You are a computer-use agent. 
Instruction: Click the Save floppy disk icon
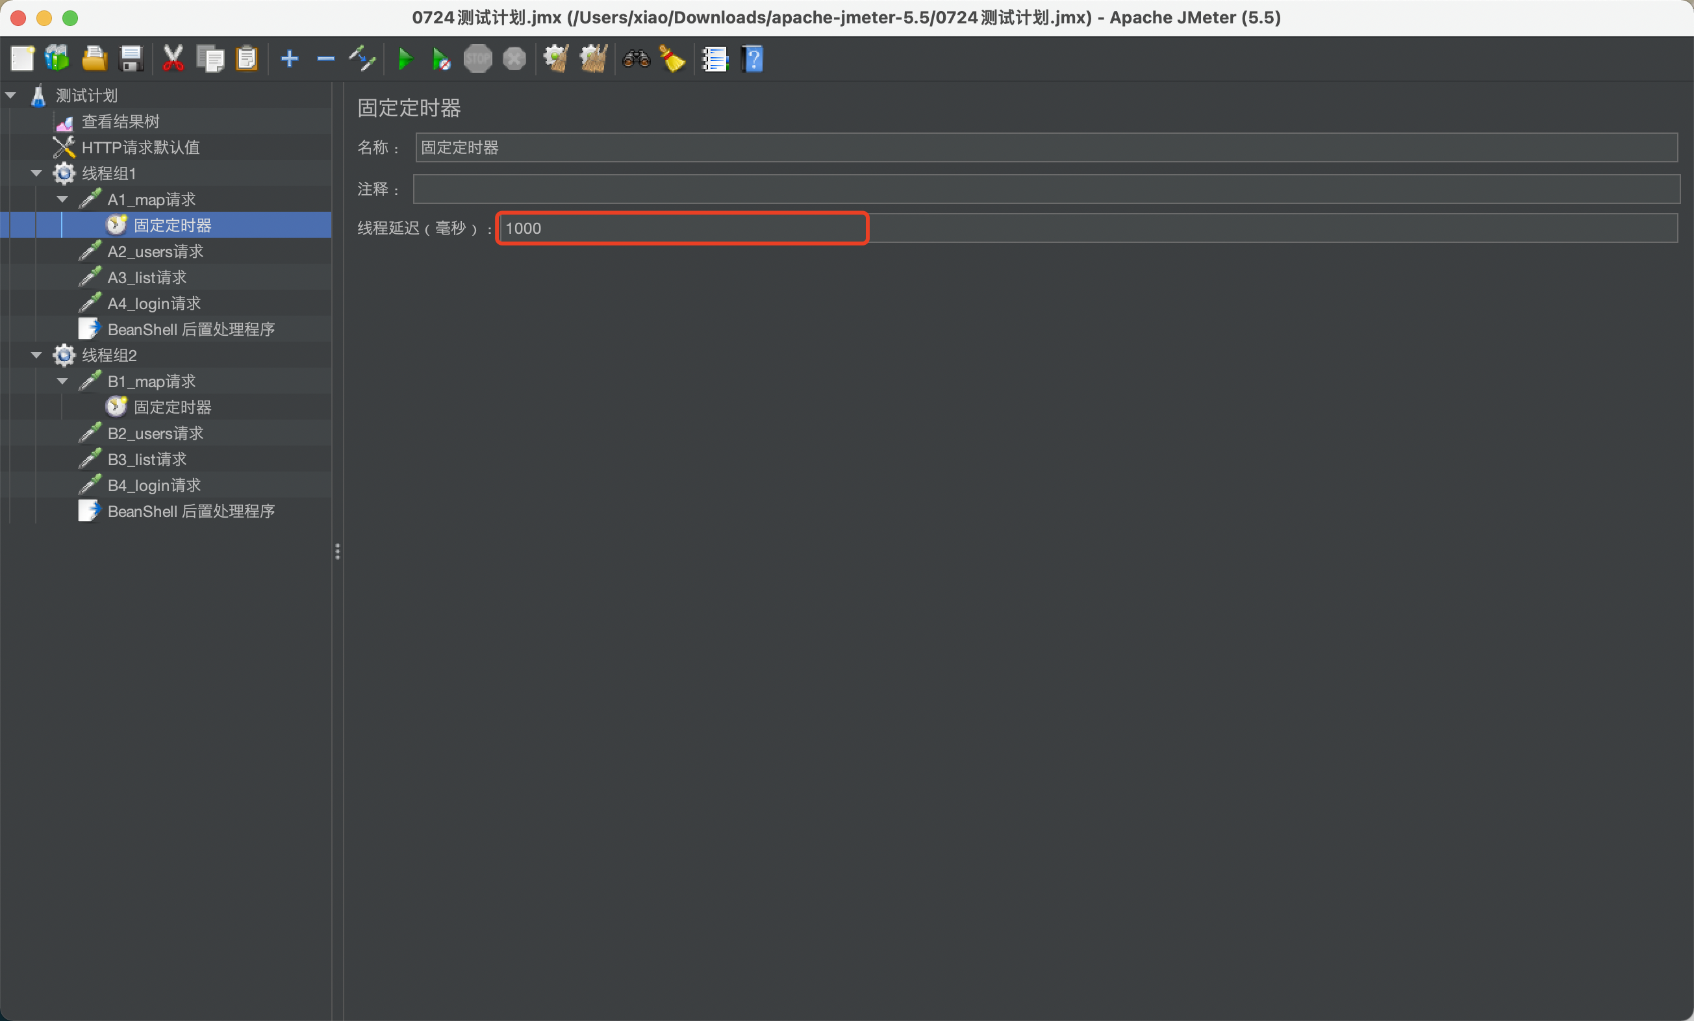pyautogui.click(x=131, y=59)
